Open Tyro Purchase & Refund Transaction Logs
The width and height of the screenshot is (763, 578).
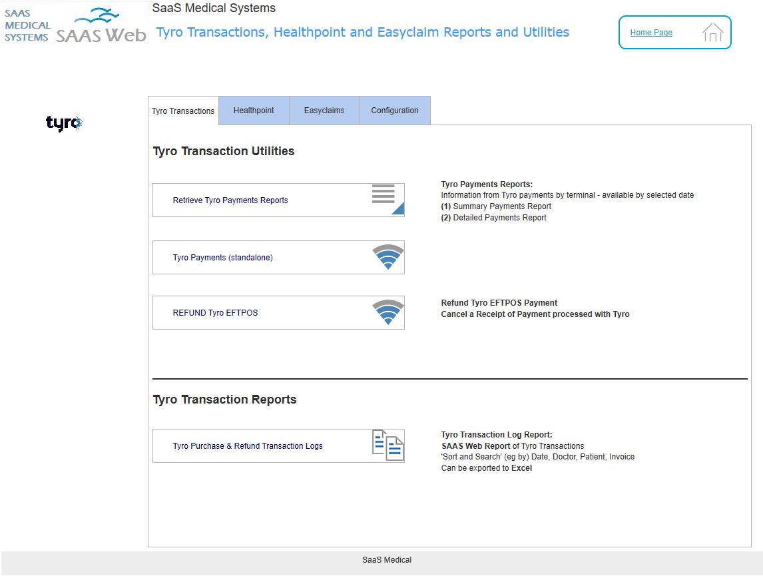click(278, 445)
